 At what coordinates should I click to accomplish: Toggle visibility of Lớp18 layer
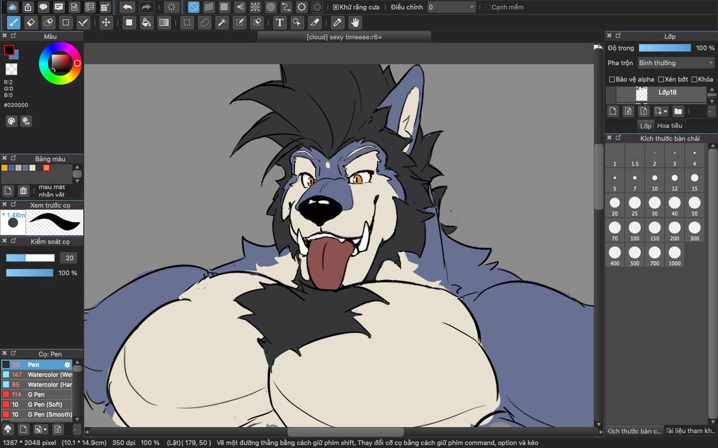(x=611, y=94)
